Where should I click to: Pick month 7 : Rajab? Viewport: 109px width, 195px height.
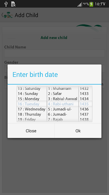[x=55, y=119]
